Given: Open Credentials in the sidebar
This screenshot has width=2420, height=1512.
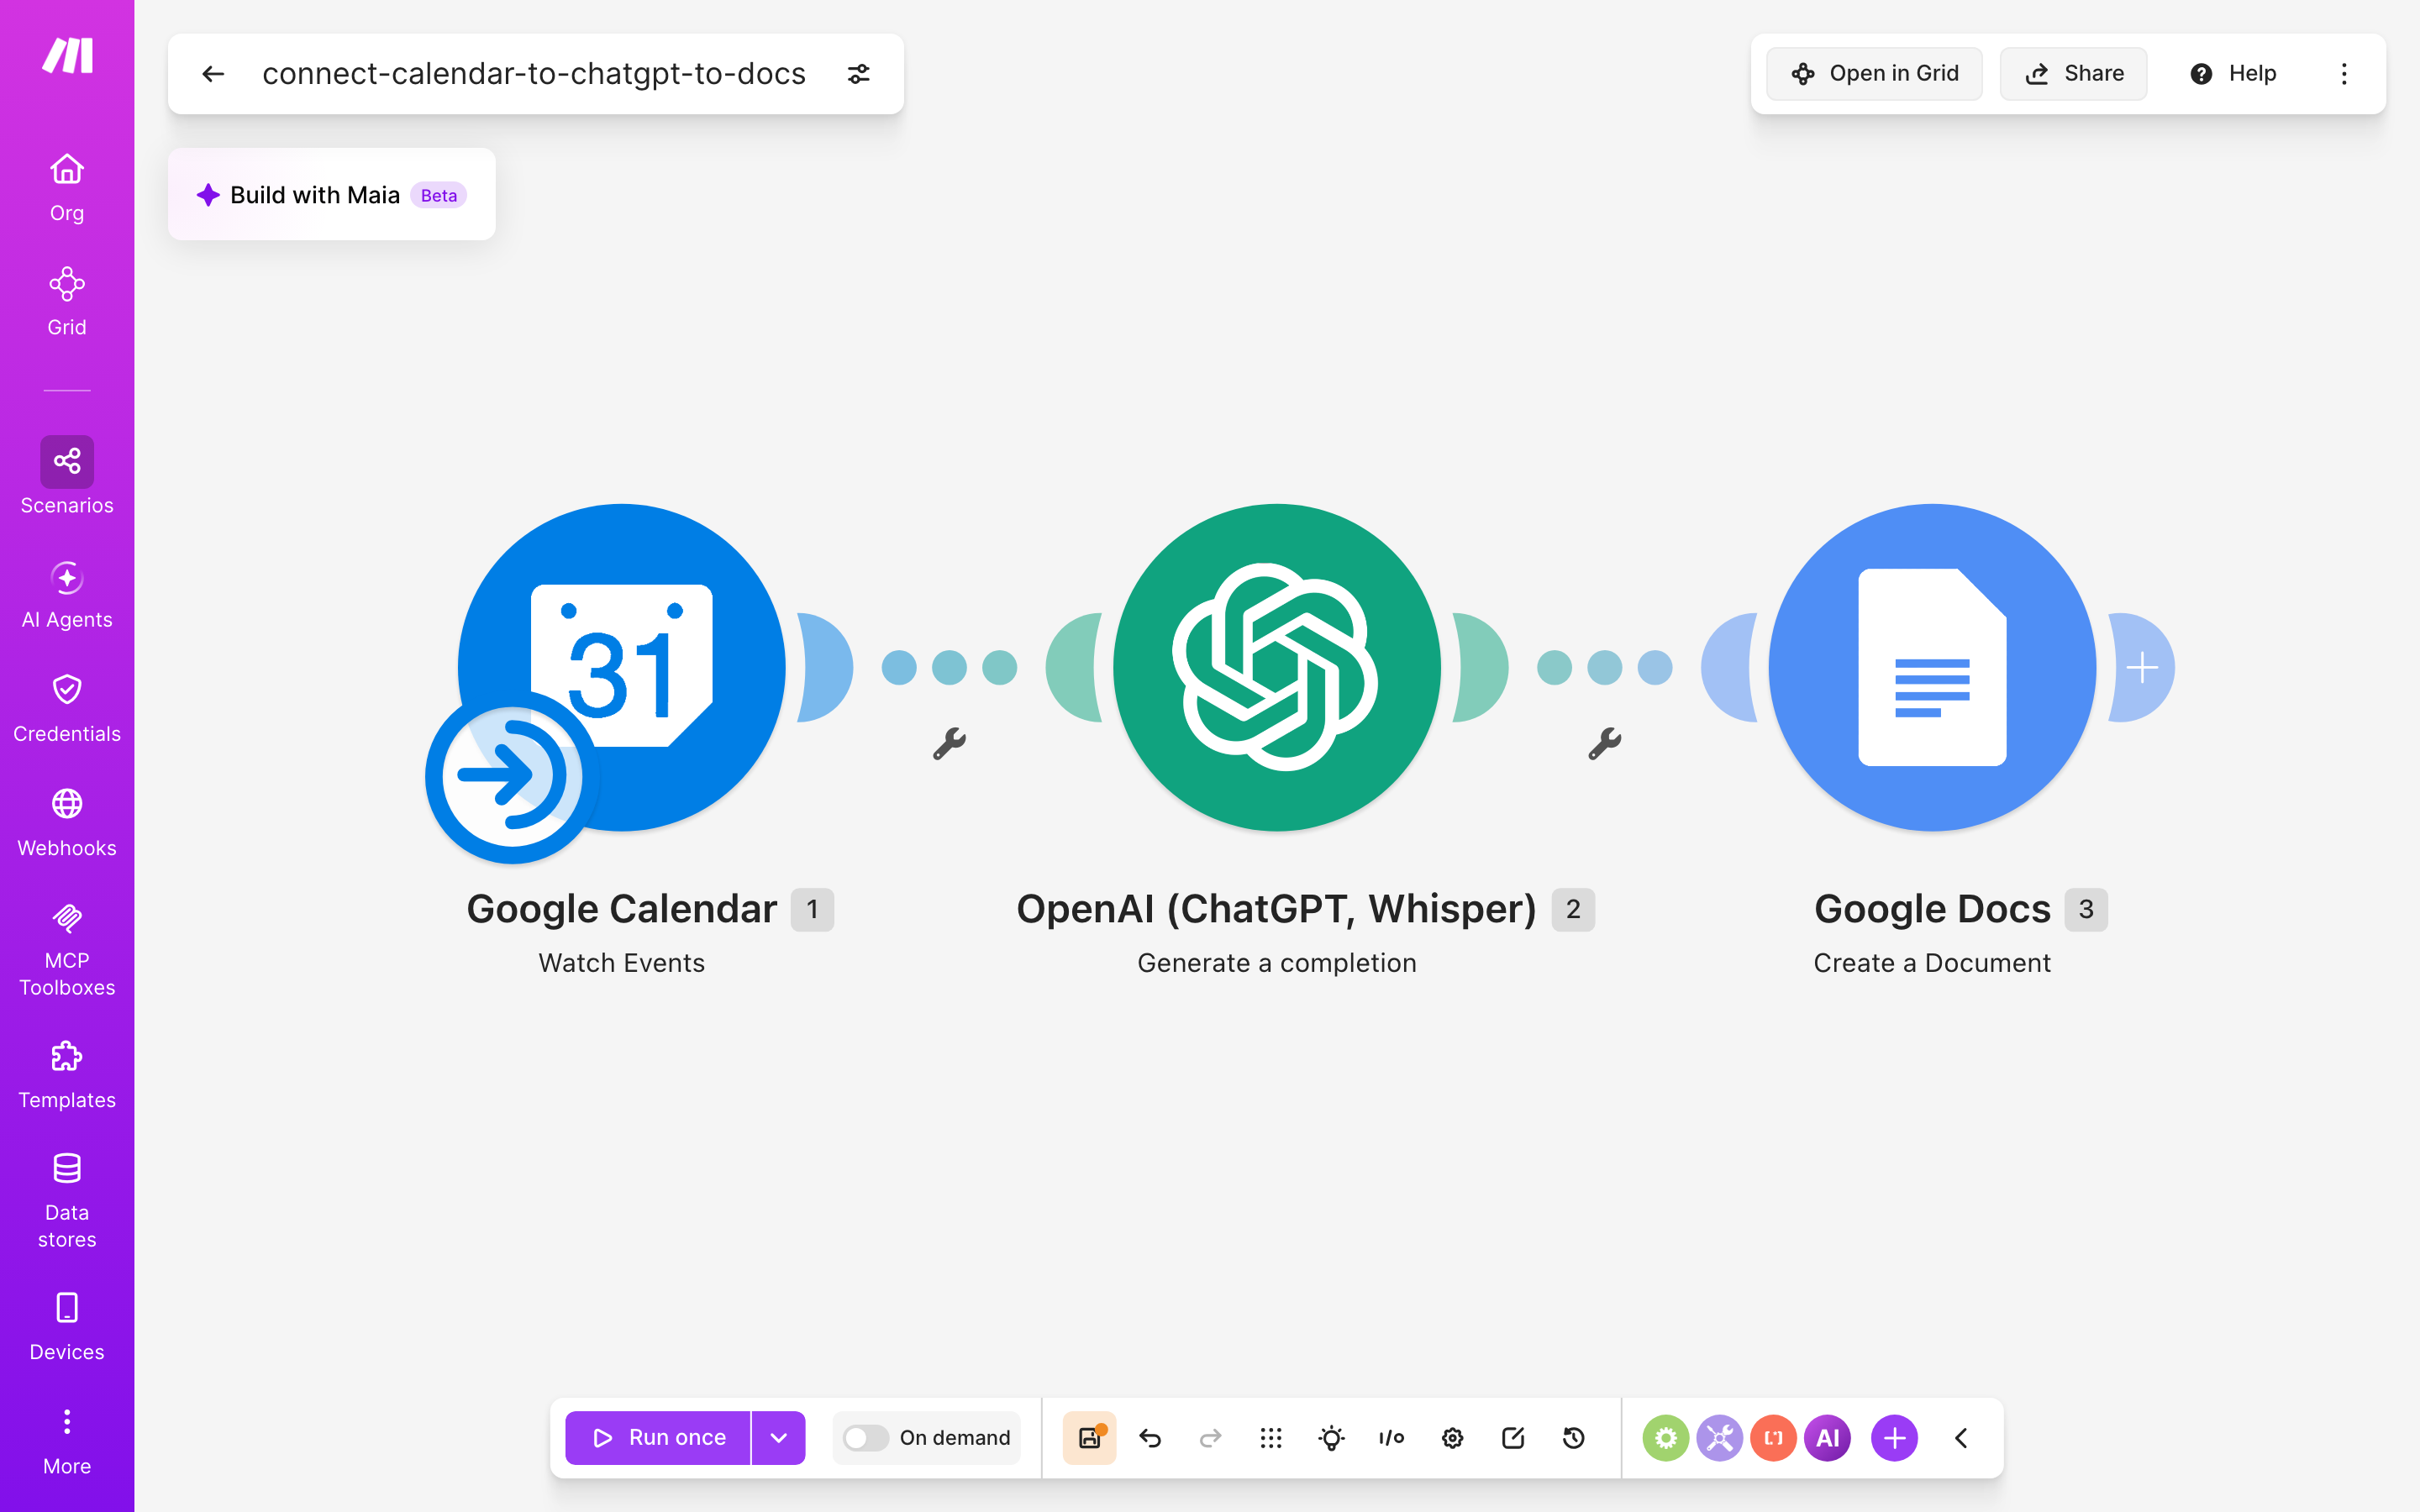Looking at the screenshot, I should pos(67,709).
